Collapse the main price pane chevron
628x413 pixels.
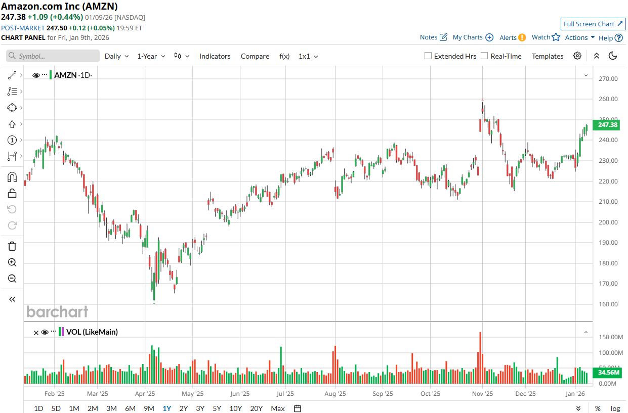(586, 75)
